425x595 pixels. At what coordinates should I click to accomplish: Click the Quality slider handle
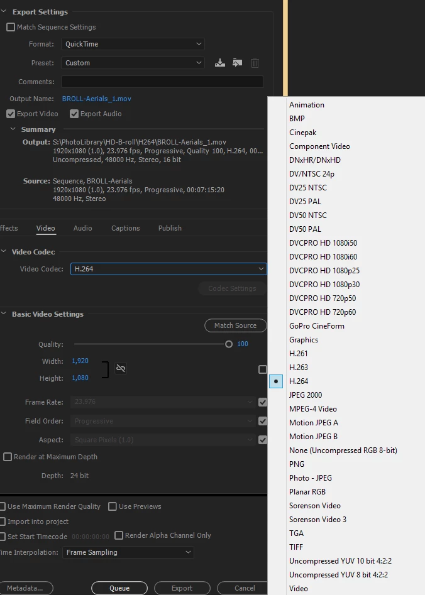229,344
